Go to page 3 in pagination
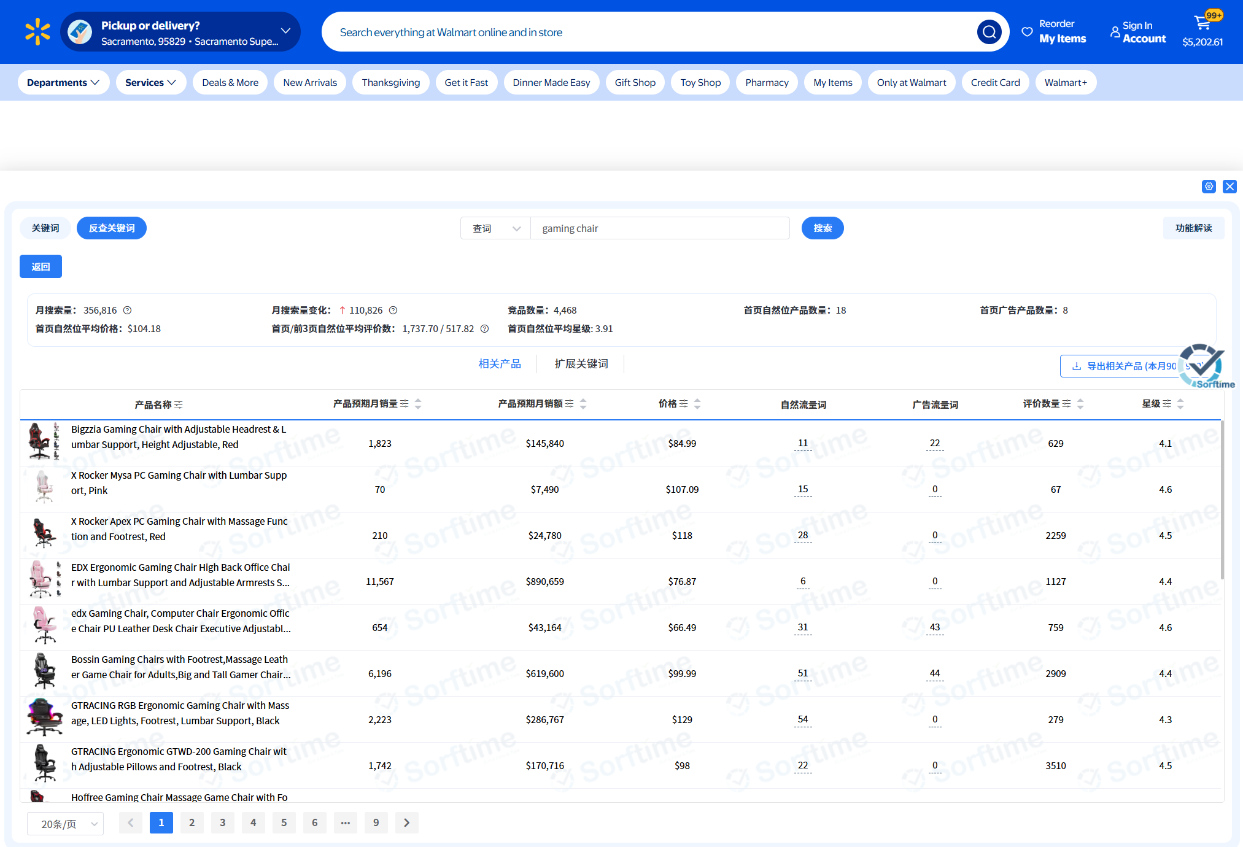Screen dimensions: 1243x847 tap(222, 822)
